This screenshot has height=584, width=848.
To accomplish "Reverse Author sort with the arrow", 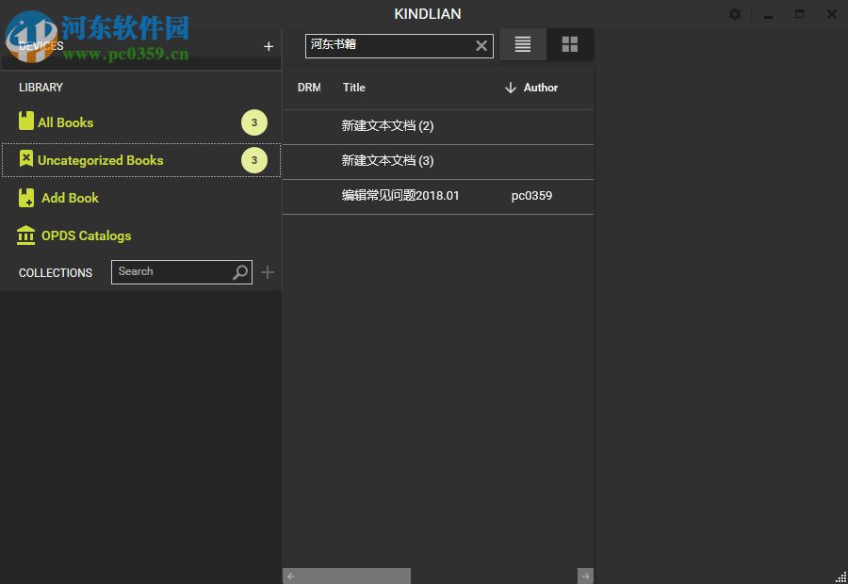I will click(x=510, y=88).
